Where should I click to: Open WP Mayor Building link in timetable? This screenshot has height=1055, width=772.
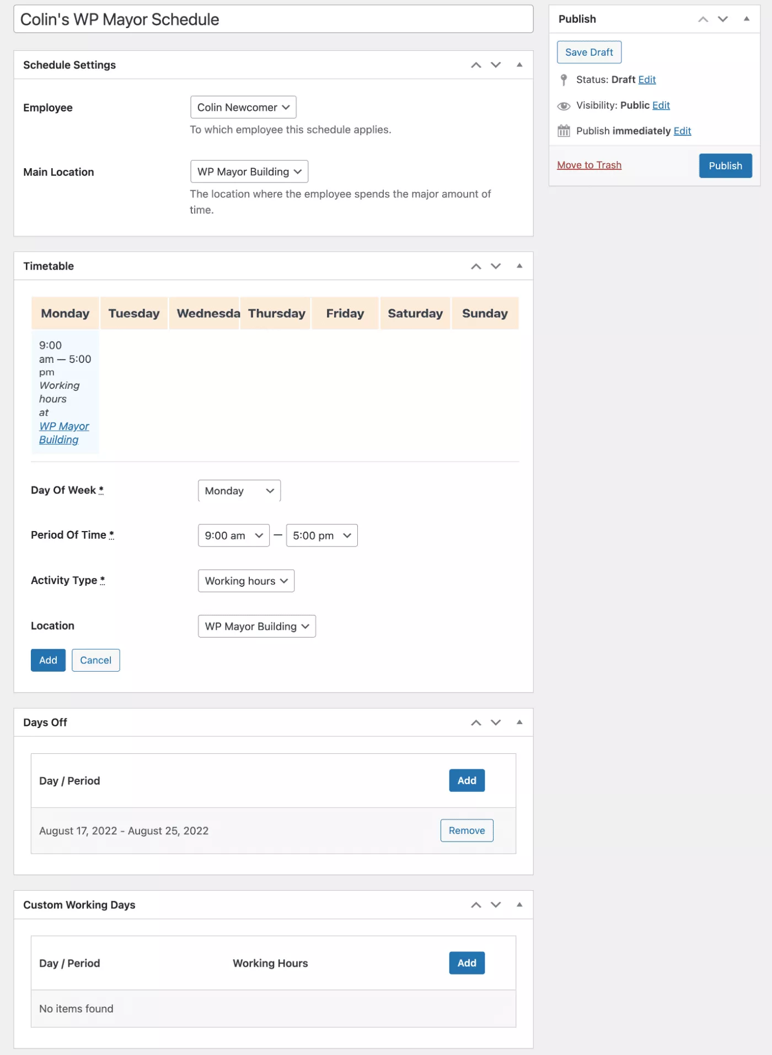coord(63,433)
